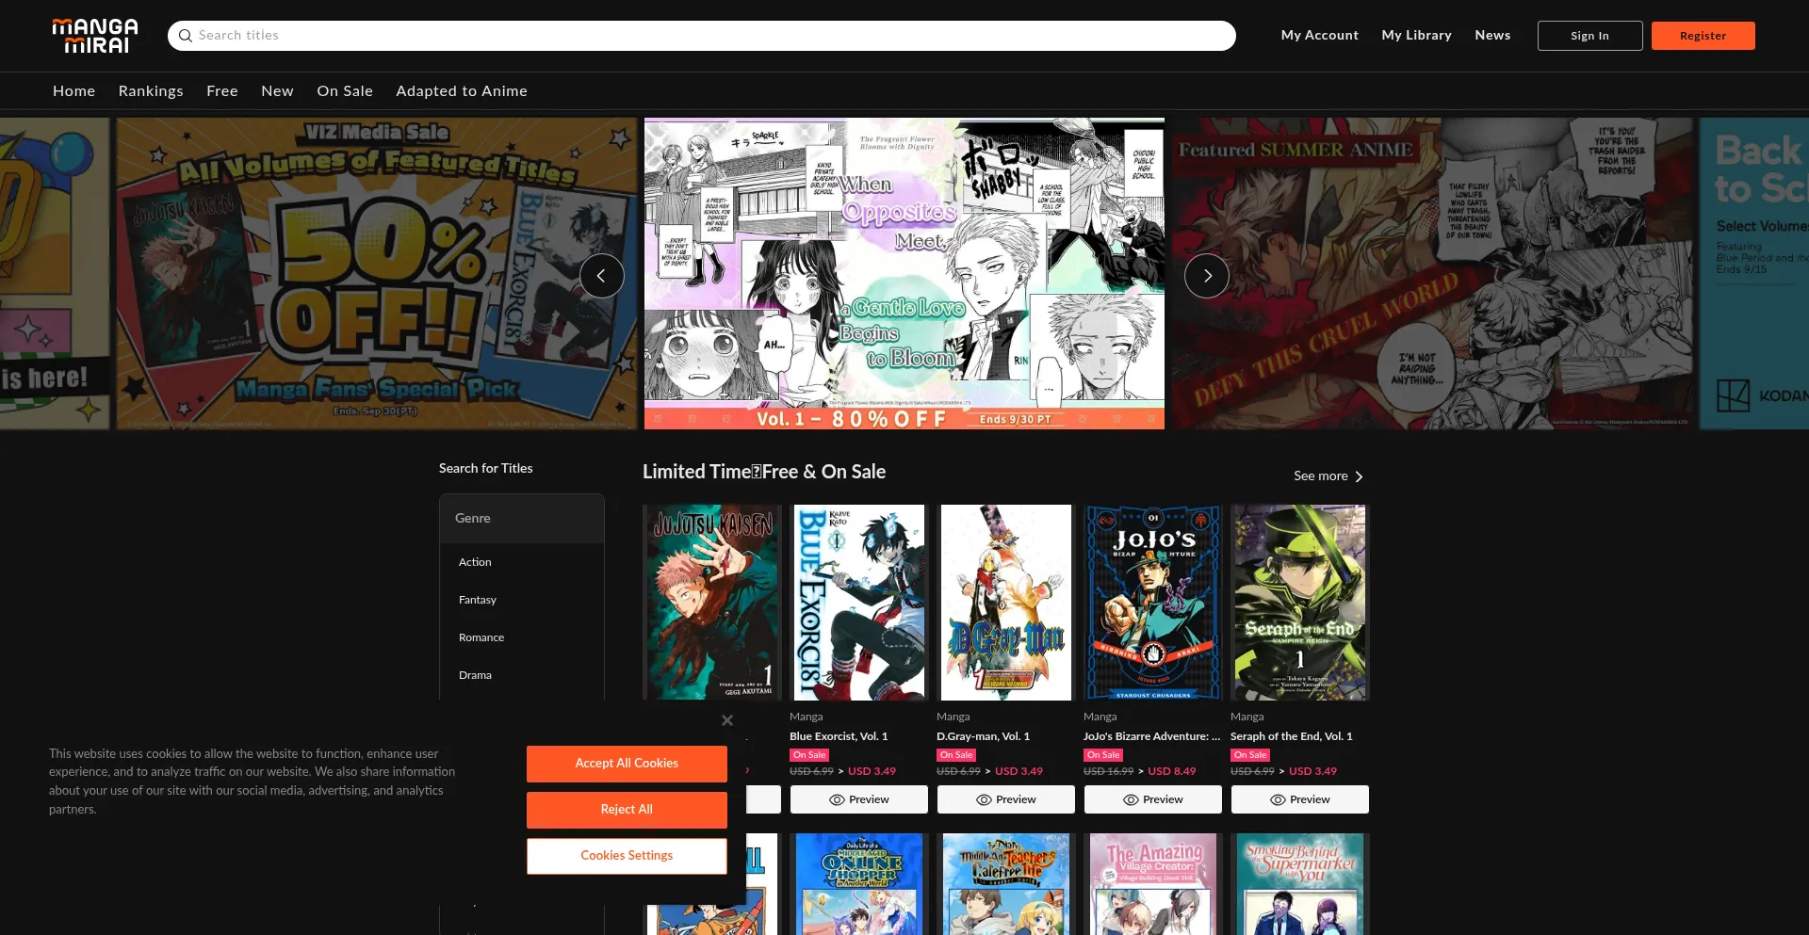Click the Sign In button
Viewport: 1809px width, 935px height.
[1589, 36]
